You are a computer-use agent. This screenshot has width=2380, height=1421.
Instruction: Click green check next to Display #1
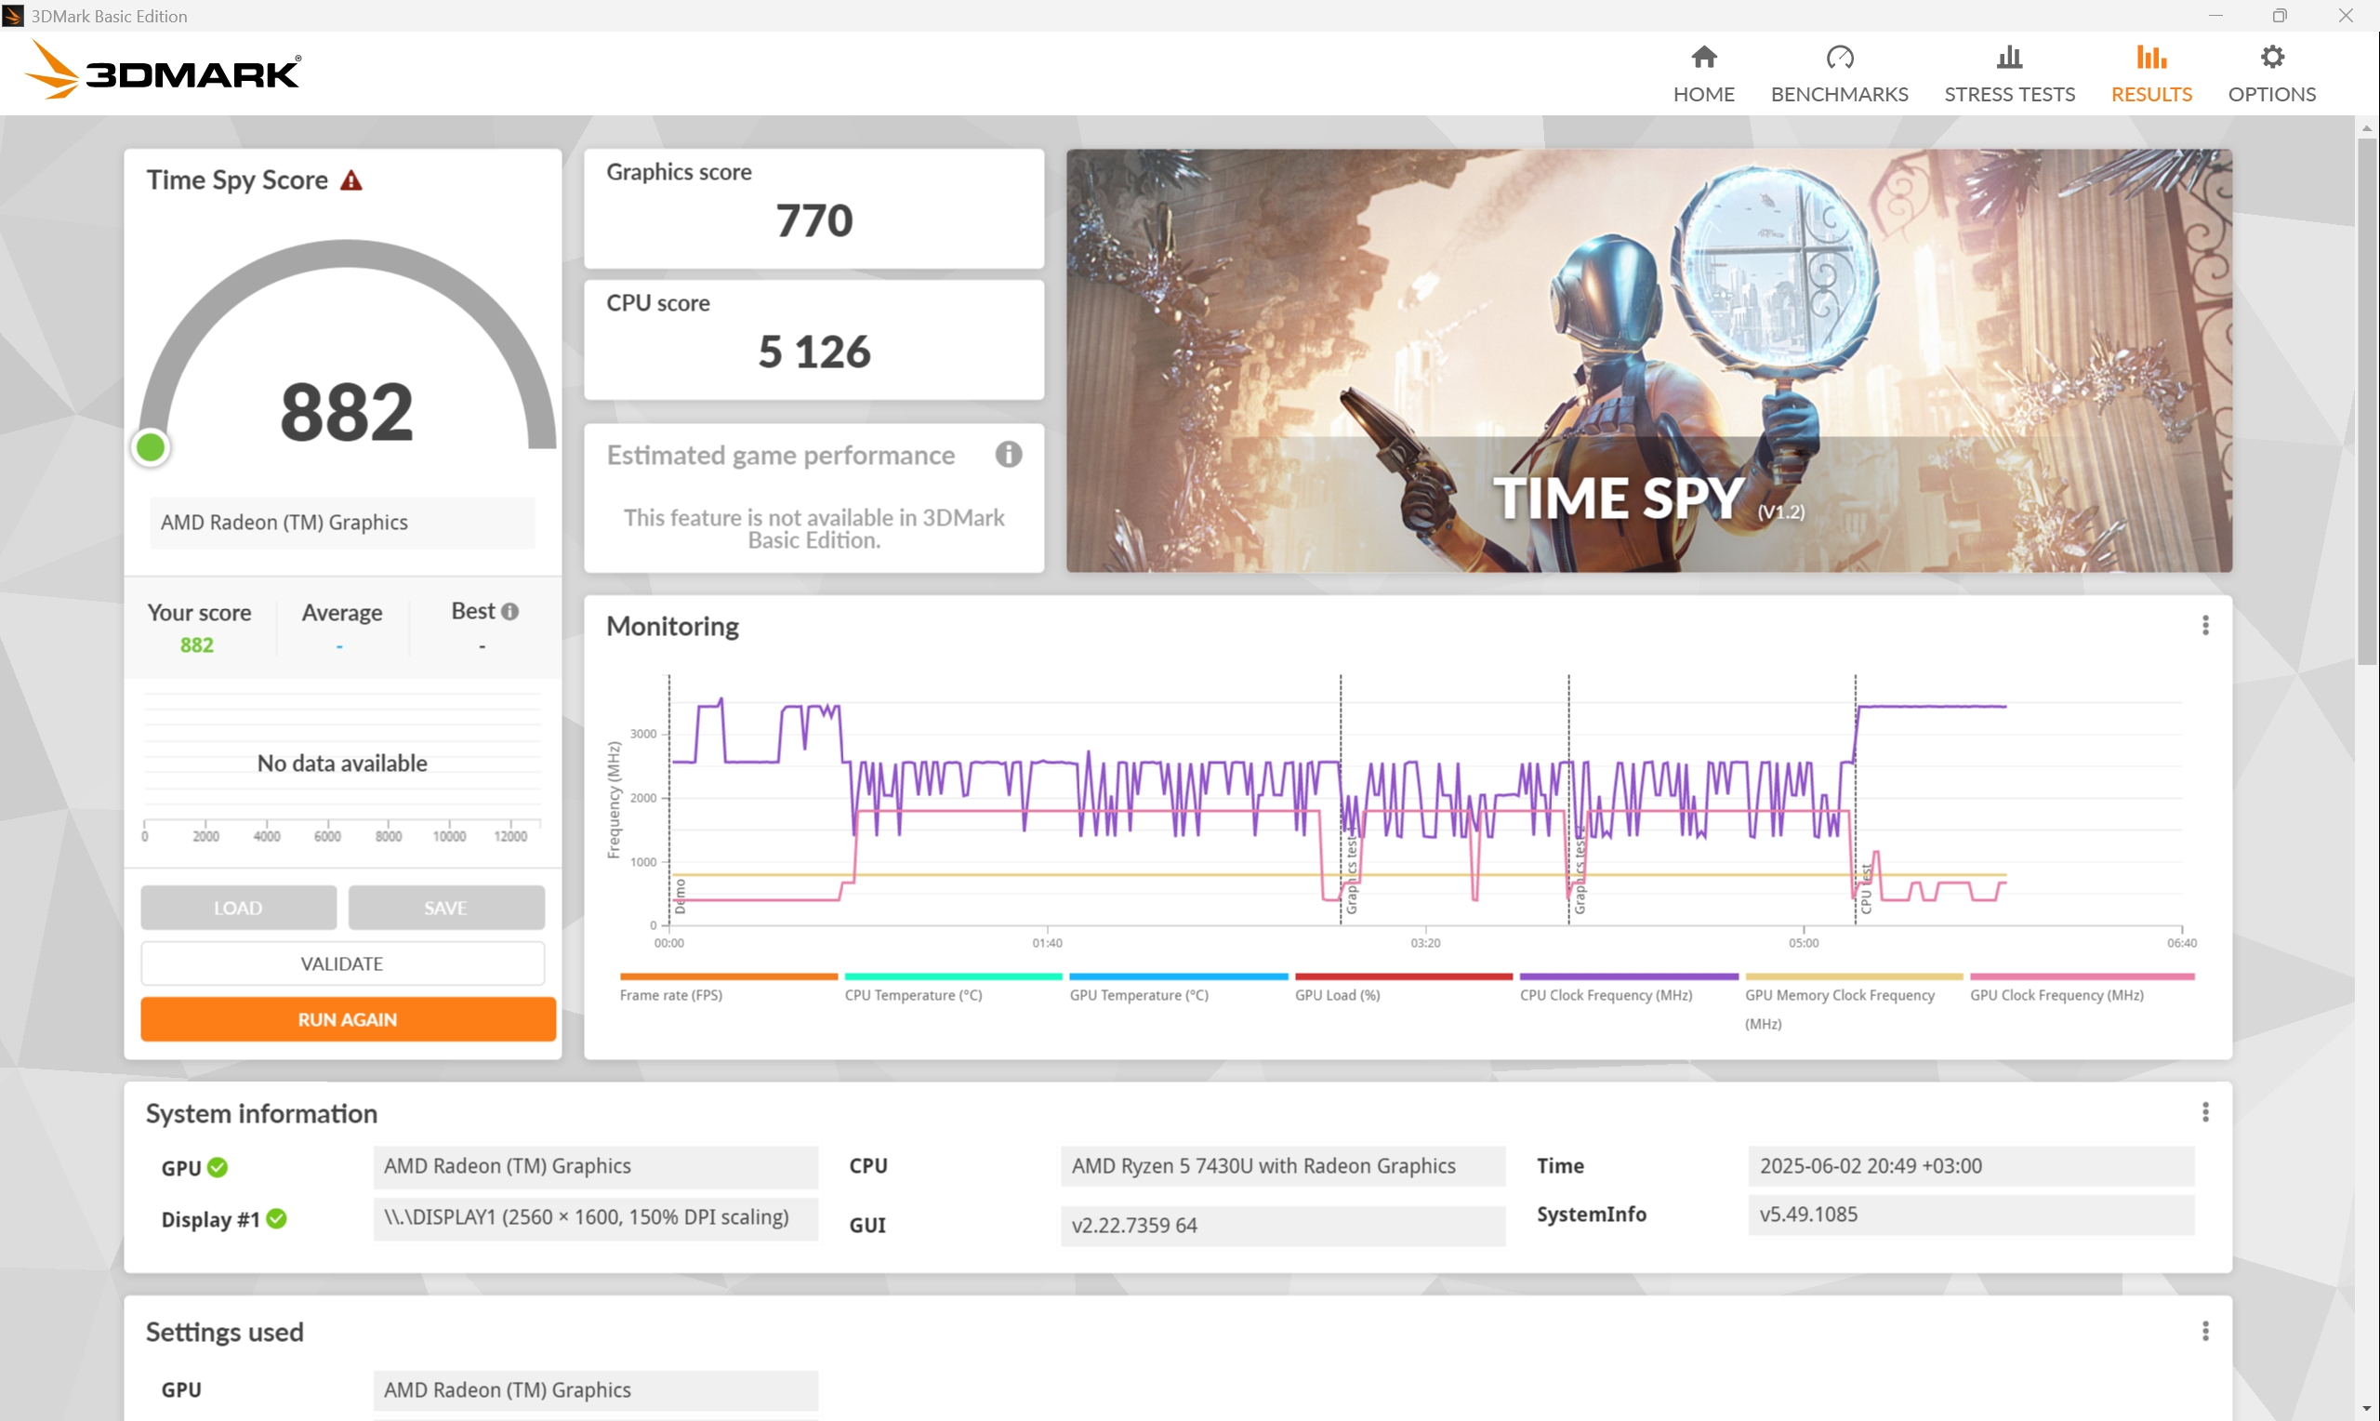coord(276,1219)
